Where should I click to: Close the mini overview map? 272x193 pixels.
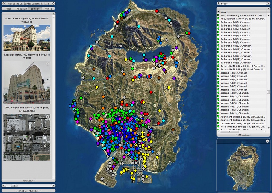[267, 141]
